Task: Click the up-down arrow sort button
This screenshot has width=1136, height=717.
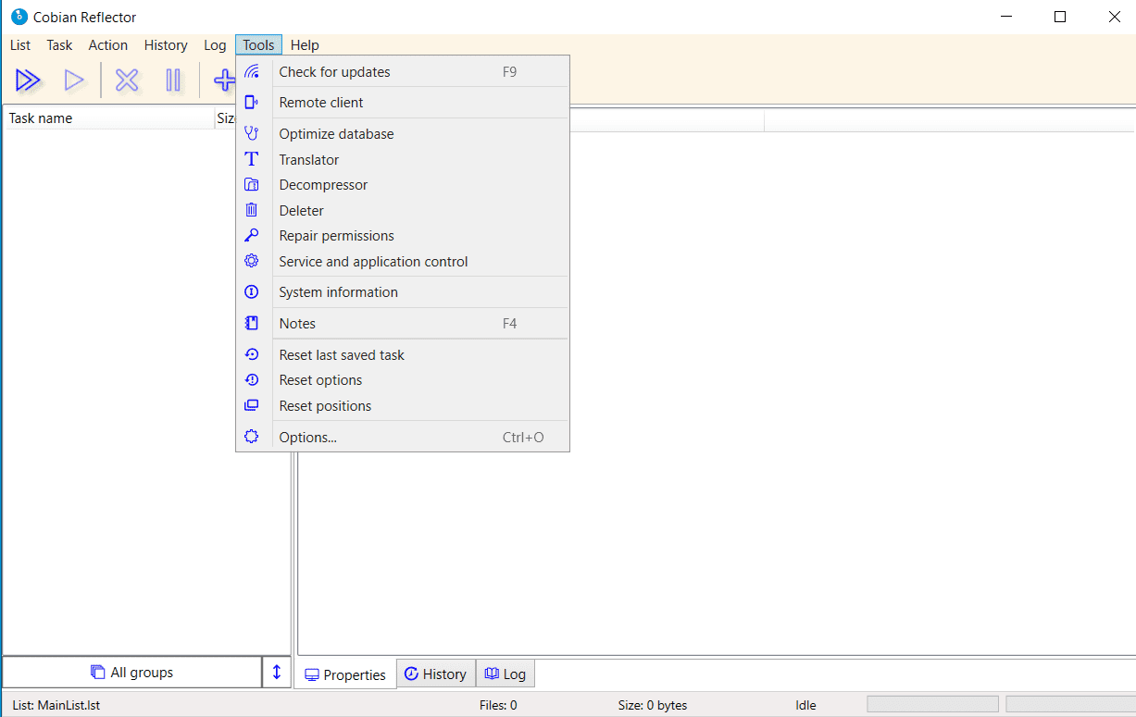Action: click(276, 673)
